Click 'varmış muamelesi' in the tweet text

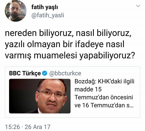click(41, 56)
